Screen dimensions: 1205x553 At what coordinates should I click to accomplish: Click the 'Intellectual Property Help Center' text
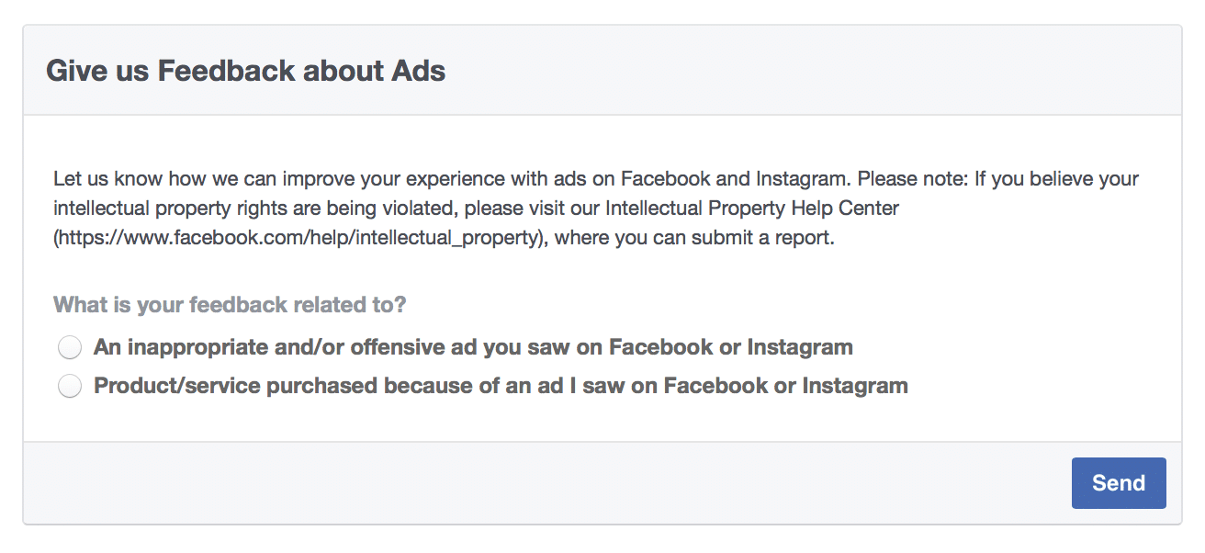coord(752,208)
